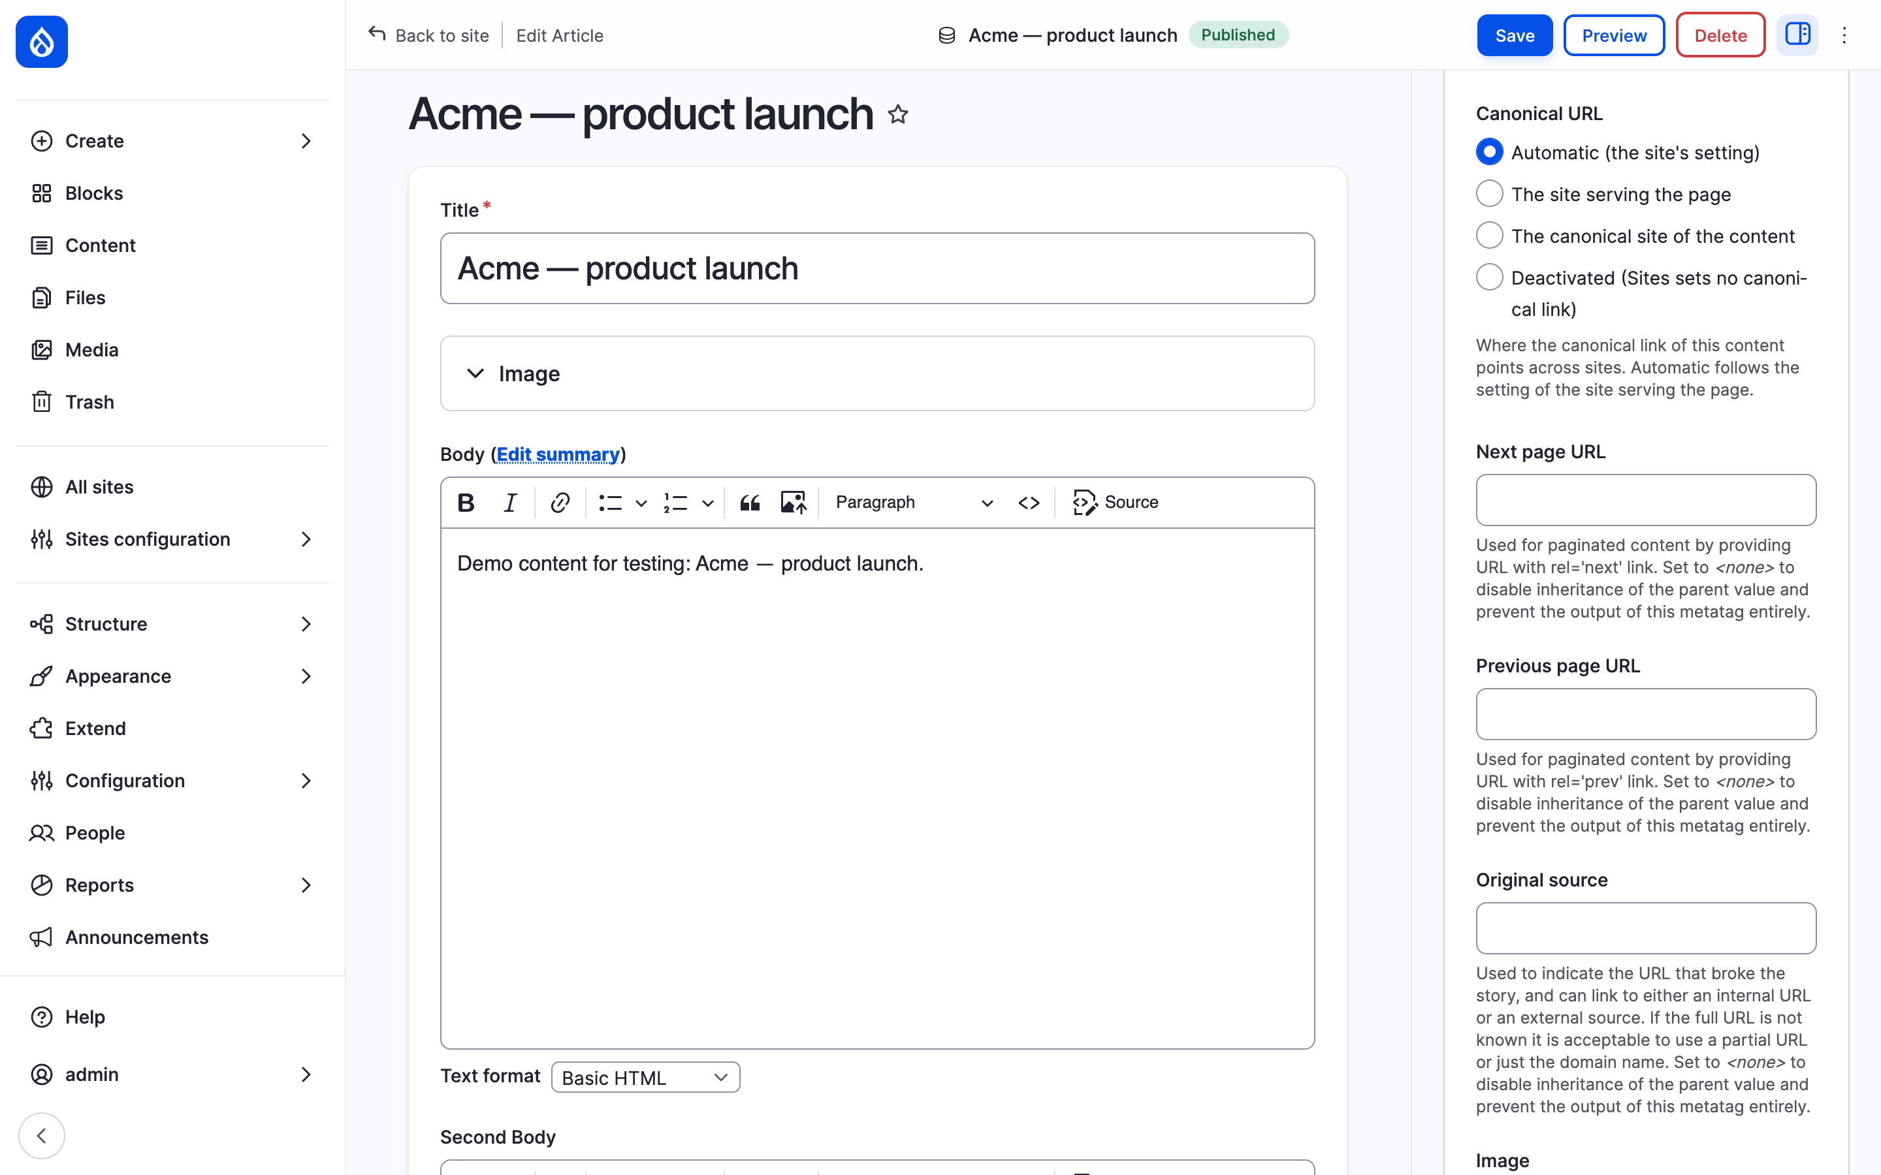Star the article as favorite

click(898, 114)
